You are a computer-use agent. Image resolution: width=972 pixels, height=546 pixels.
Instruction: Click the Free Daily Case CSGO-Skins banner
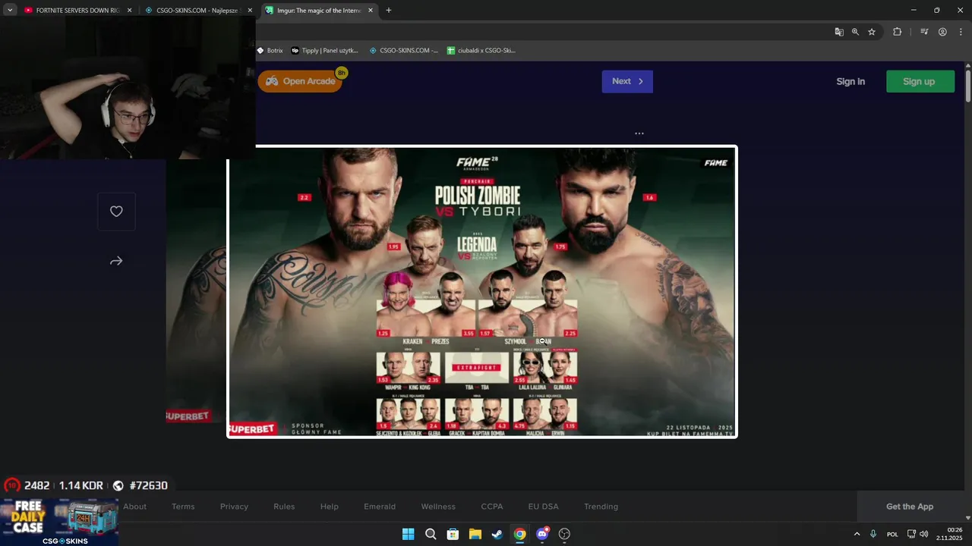59,522
